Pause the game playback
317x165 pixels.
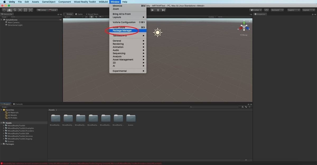coord(158,10)
